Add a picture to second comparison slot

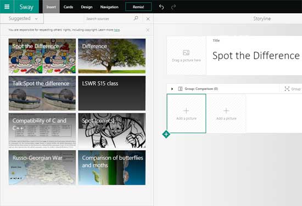(226, 113)
